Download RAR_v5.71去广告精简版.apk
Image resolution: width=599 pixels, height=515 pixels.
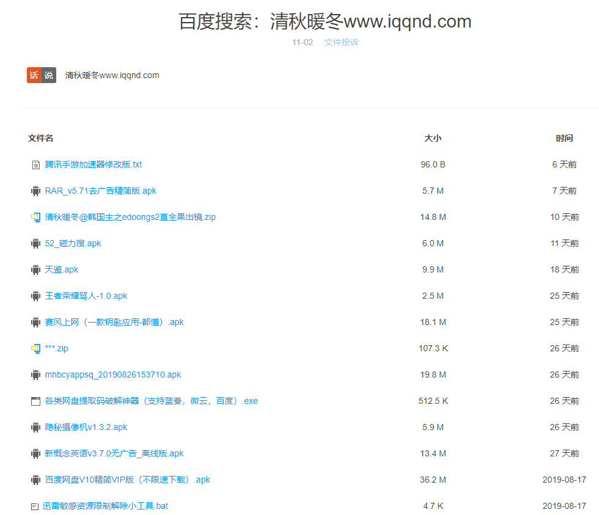click(x=100, y=191)
